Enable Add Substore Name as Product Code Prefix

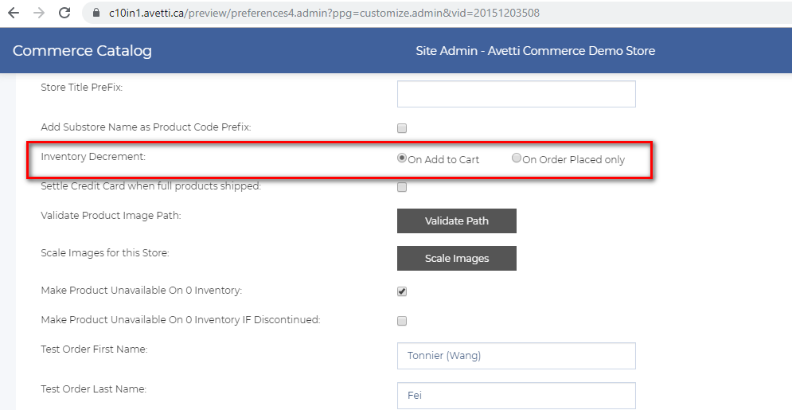[401, 128]
